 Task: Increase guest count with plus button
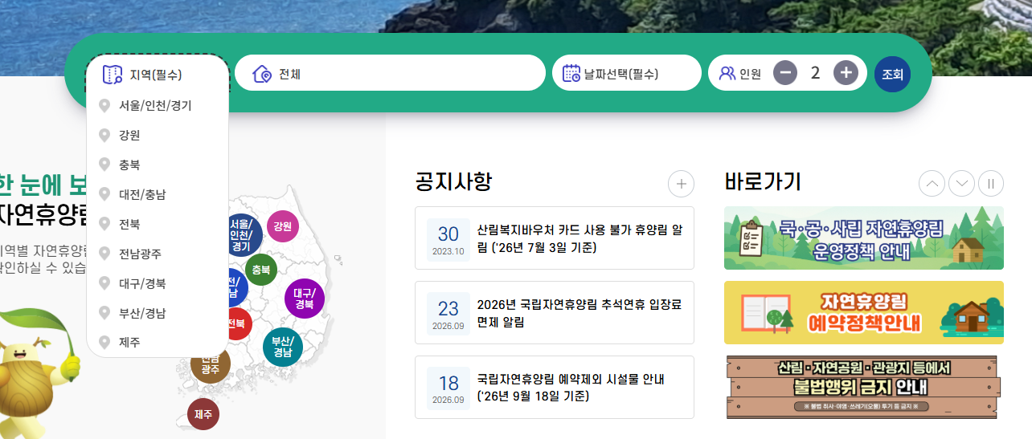(x=845, y=73)
